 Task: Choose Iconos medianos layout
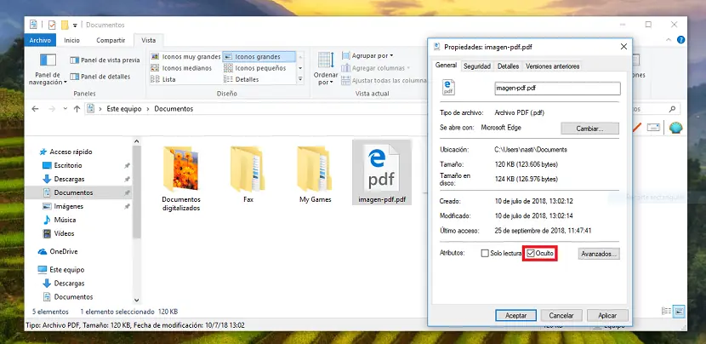tap(181, 68)
